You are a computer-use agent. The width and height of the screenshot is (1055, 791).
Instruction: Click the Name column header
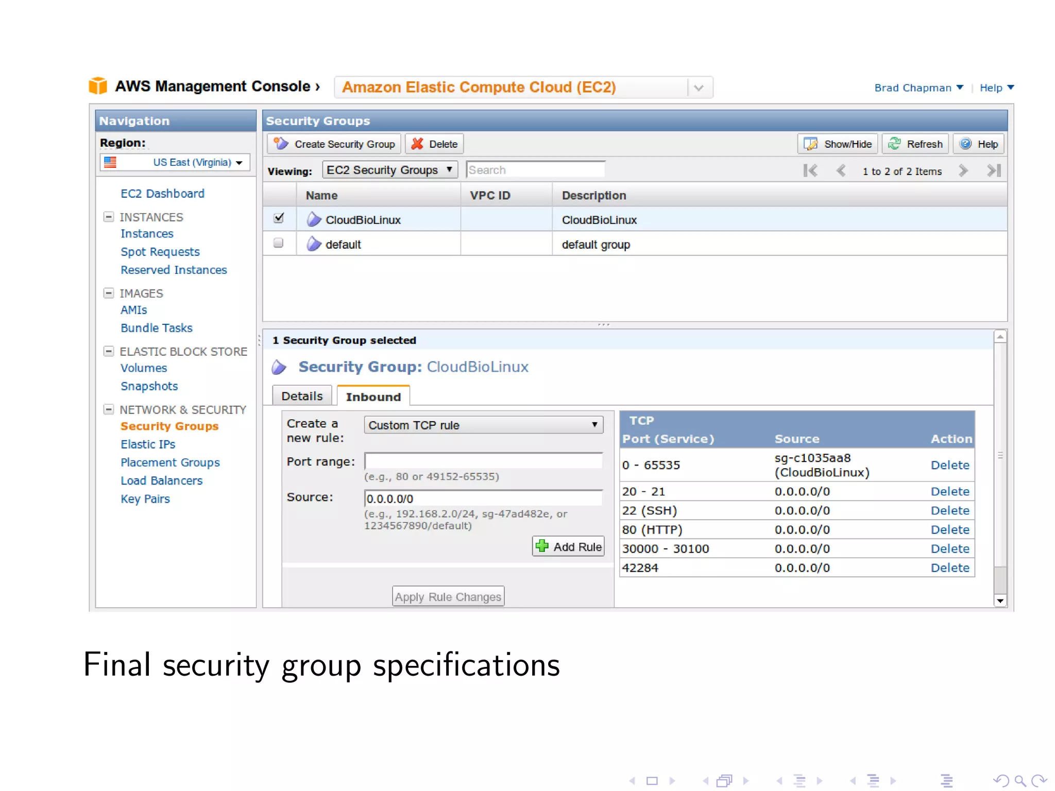coord(378,195)
